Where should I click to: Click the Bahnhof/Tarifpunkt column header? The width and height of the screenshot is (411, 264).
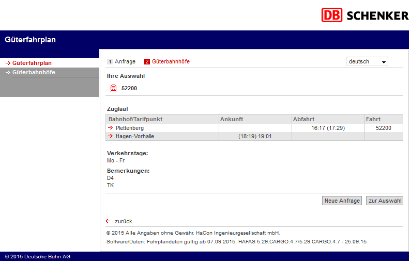(162, 119)
